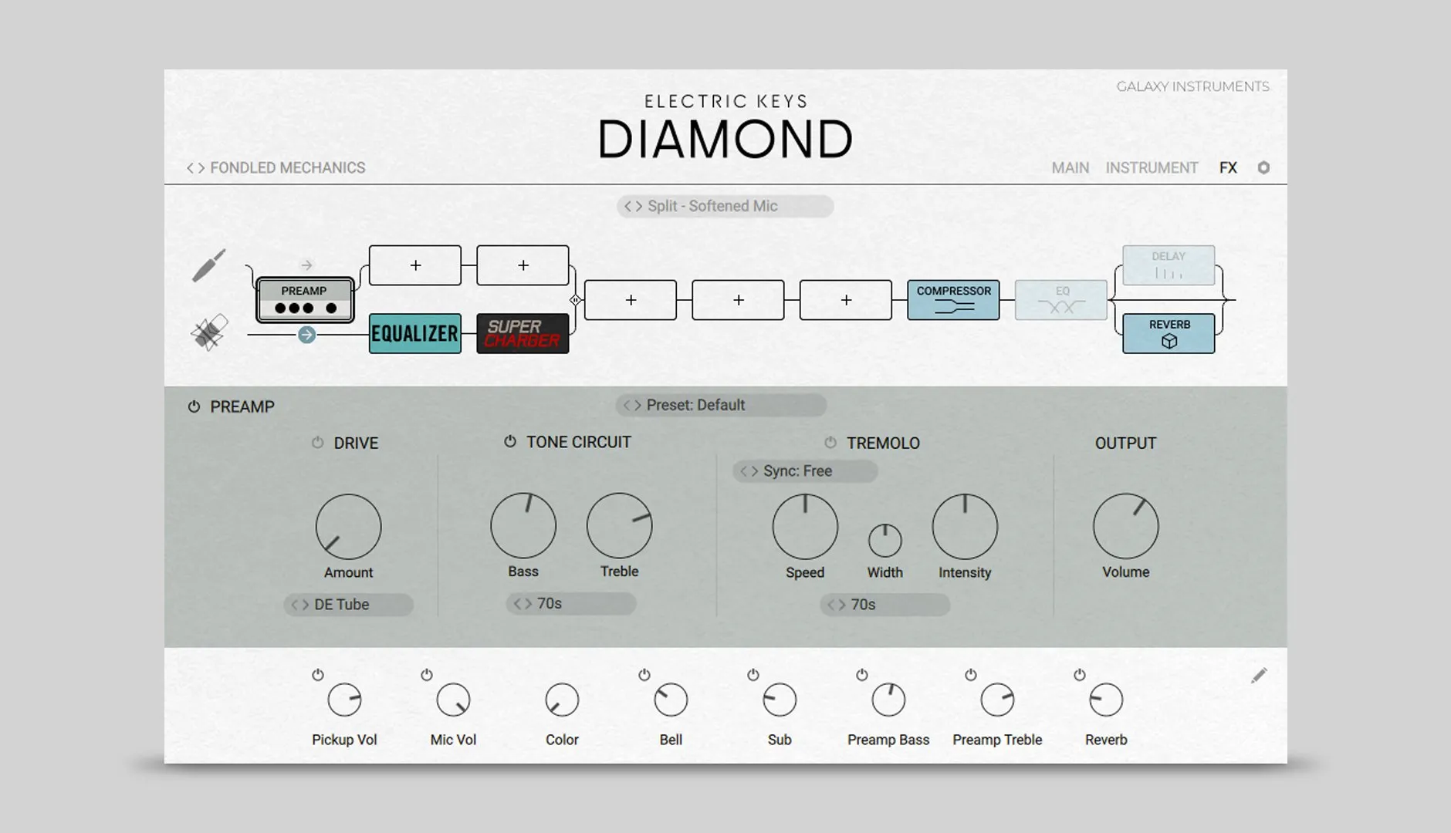Image resolution: width=1451 pixels, height=833 pixels.
Task: Click the Super Charger effect block
Action: (523, 333)
